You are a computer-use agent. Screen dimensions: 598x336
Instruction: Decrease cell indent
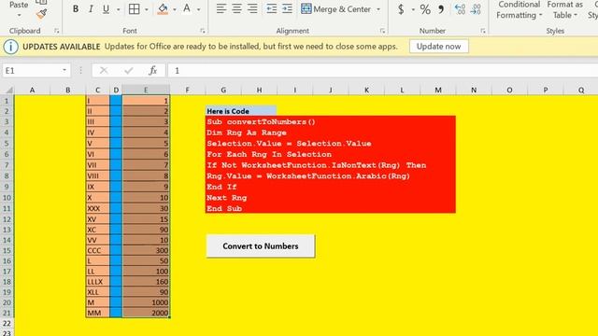(x=272, y=8)
